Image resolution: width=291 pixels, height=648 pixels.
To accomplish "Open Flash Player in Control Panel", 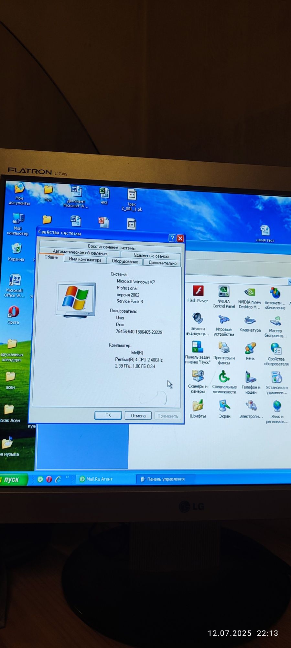I will click(x=198, y=294).
